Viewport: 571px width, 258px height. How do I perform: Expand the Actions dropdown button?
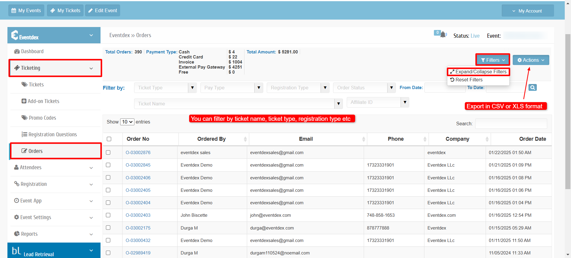click(531, 60)
